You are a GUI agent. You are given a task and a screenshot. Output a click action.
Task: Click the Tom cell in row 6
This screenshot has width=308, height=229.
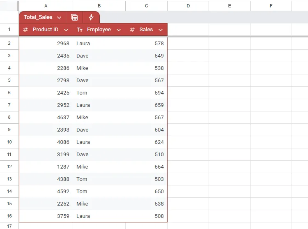click(x=99, y=93)
